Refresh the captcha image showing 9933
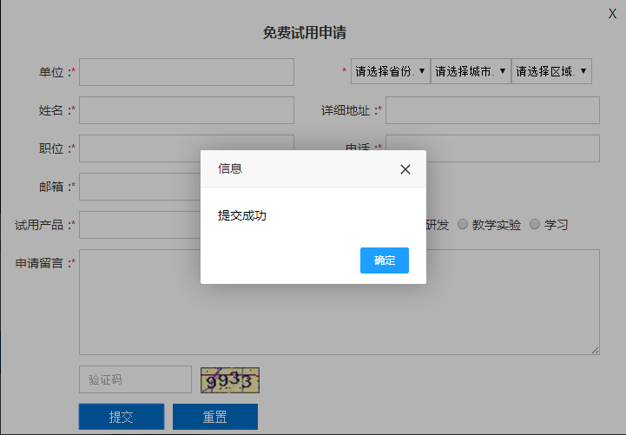This screenshot has width=626, height=435. pos(230,379)
